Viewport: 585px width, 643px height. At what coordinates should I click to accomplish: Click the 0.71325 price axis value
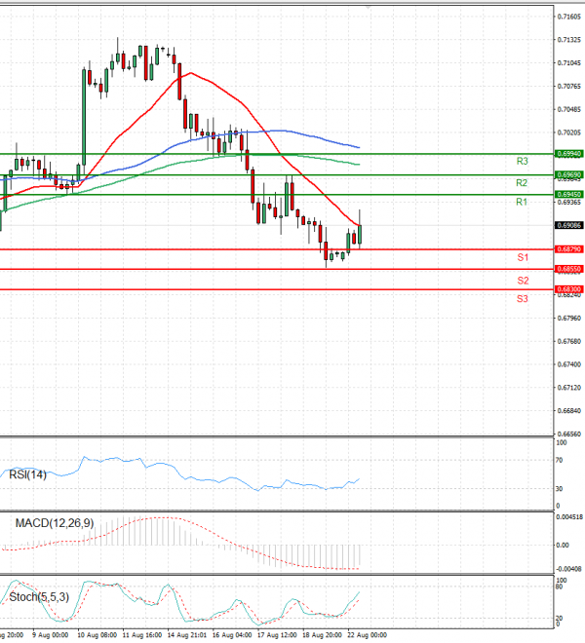569,40
